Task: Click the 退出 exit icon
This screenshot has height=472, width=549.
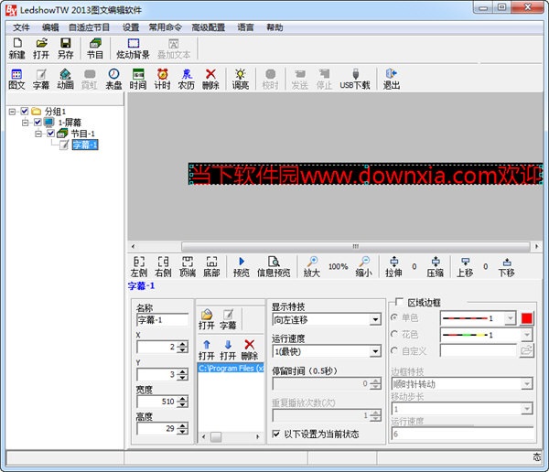Action: [x=392, y=80]
